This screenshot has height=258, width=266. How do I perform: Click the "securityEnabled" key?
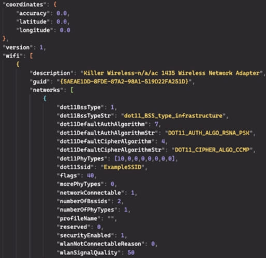click(85, 235)
